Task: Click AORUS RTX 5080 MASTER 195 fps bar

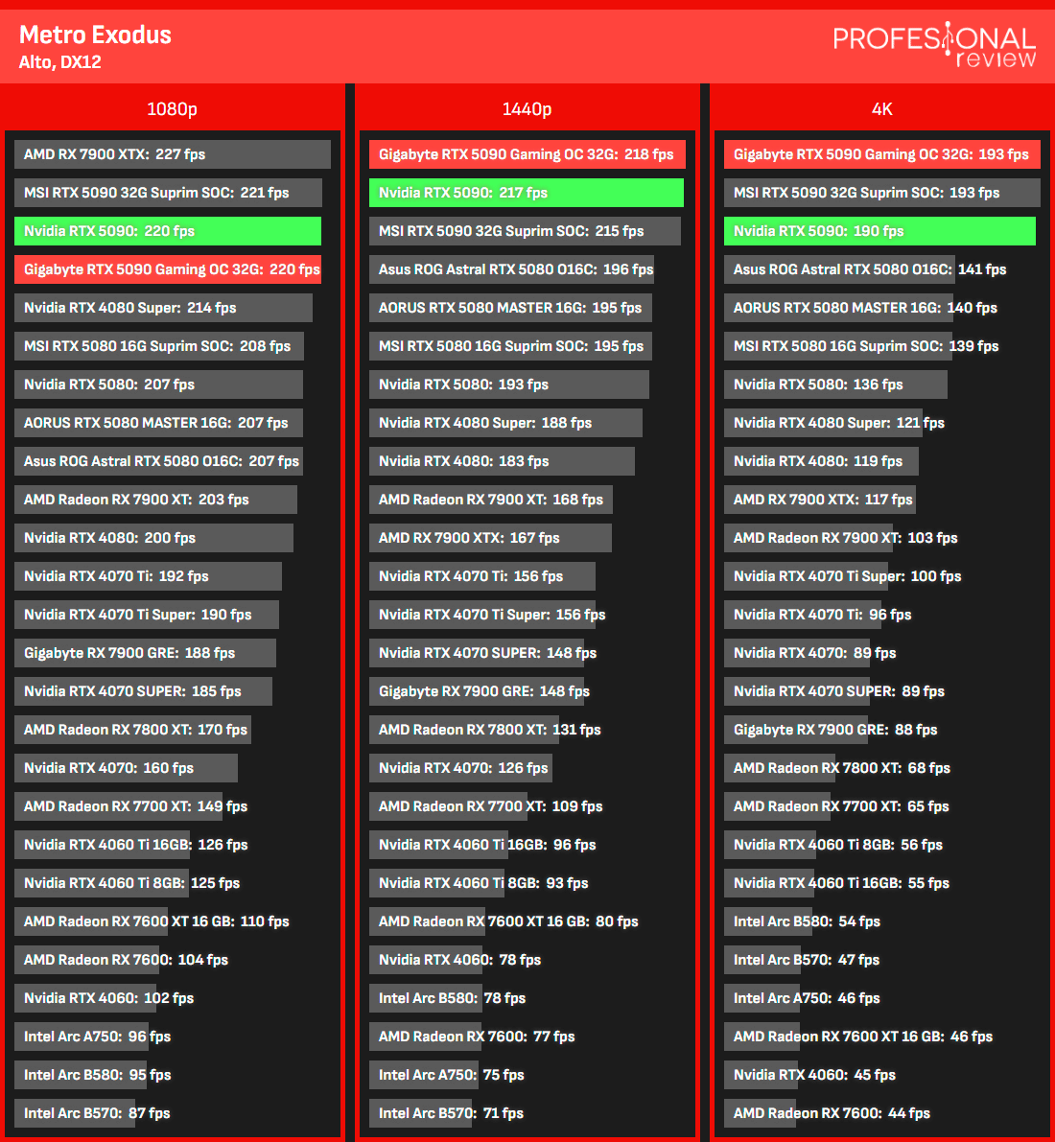Action: 511,308
